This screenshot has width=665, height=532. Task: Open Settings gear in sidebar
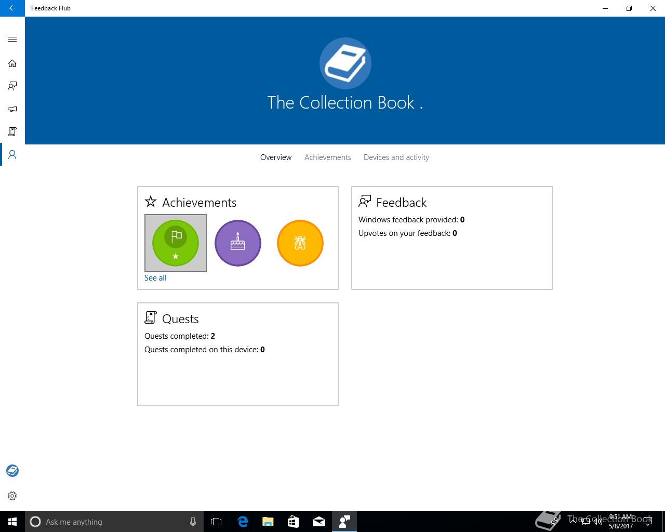click(12, 496)
